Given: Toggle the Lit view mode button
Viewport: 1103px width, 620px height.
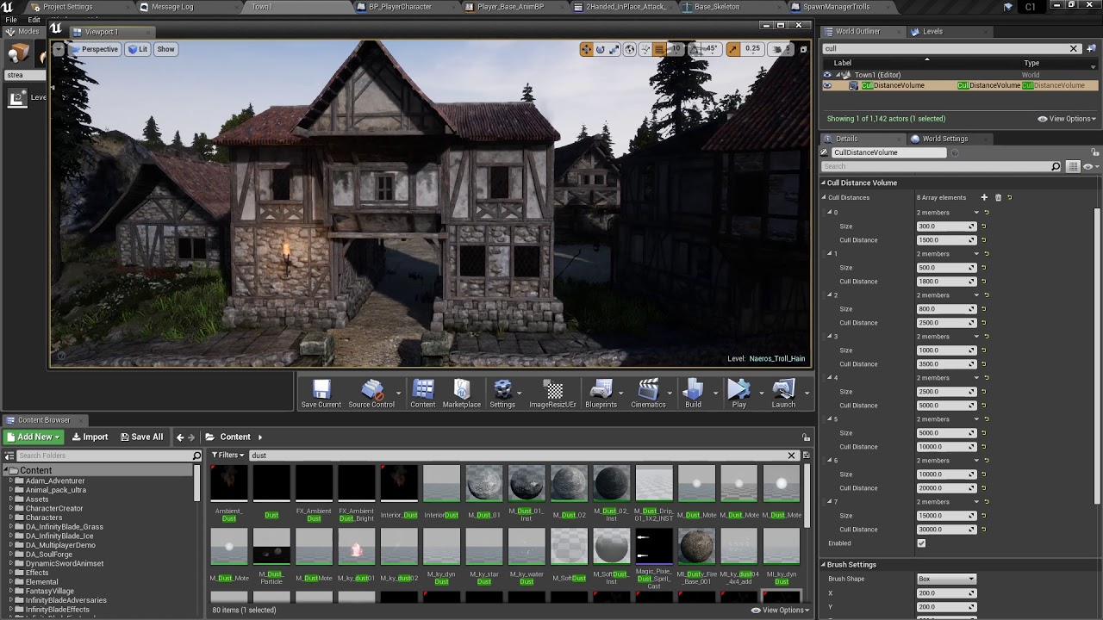Looking at the screenshot, I should pos(138,49).
